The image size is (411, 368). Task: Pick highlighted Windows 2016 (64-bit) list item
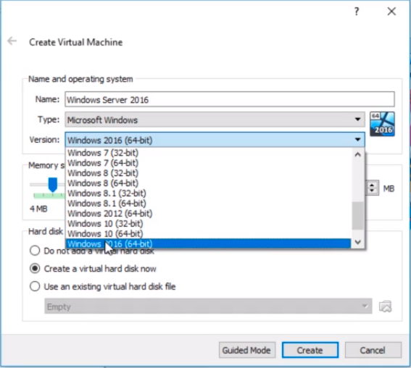click(x=208, y=243)
